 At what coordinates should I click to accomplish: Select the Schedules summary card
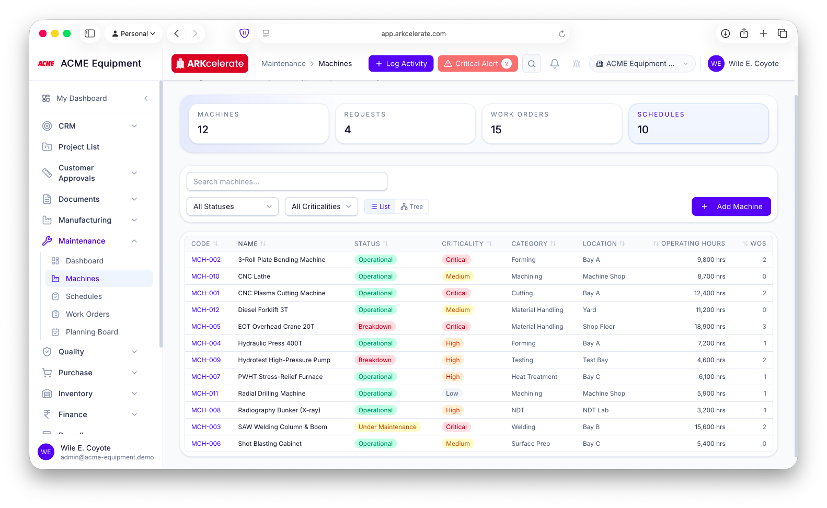(698, 123)
